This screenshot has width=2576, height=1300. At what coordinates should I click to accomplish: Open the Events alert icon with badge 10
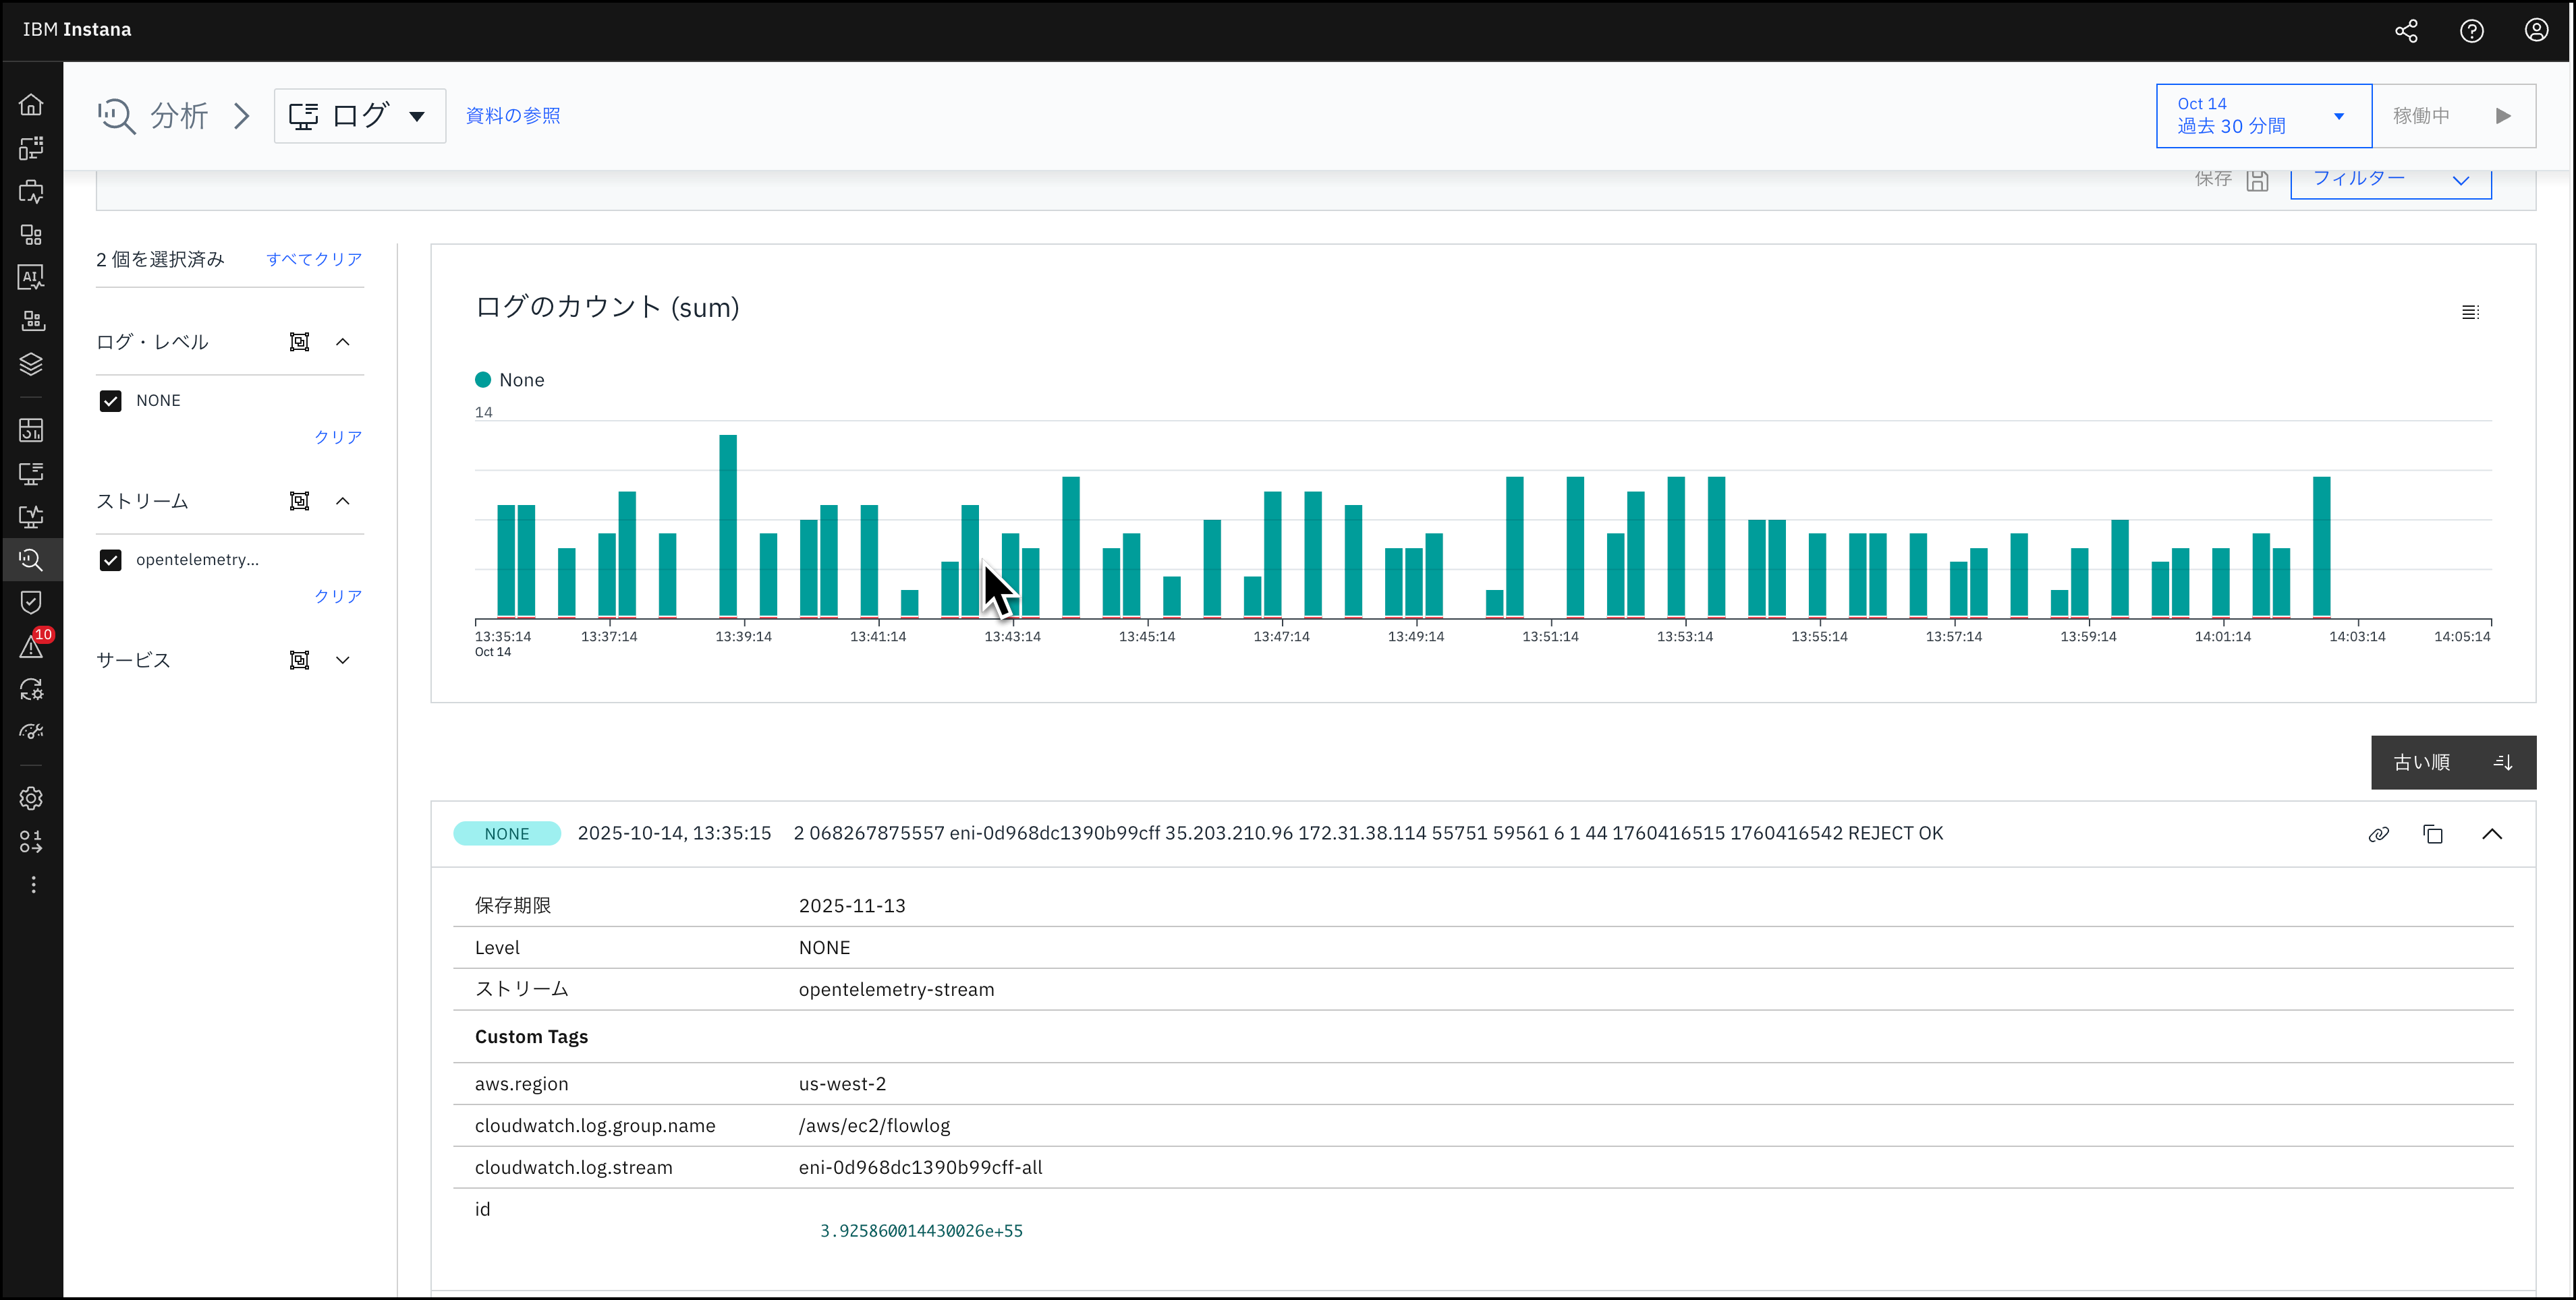tap(31, 647)
